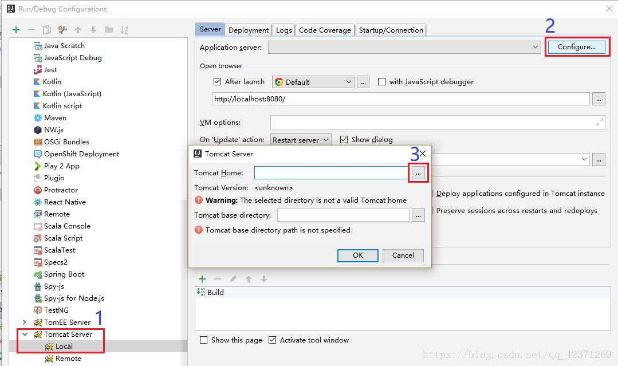Image resolution: width=618 pixels, height=366 pixels.
Task: Close the Tomcat Server dialog
Action: pos(423,154)
